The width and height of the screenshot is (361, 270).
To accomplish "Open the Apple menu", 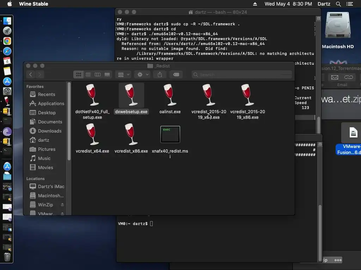I will pos(10,4).
